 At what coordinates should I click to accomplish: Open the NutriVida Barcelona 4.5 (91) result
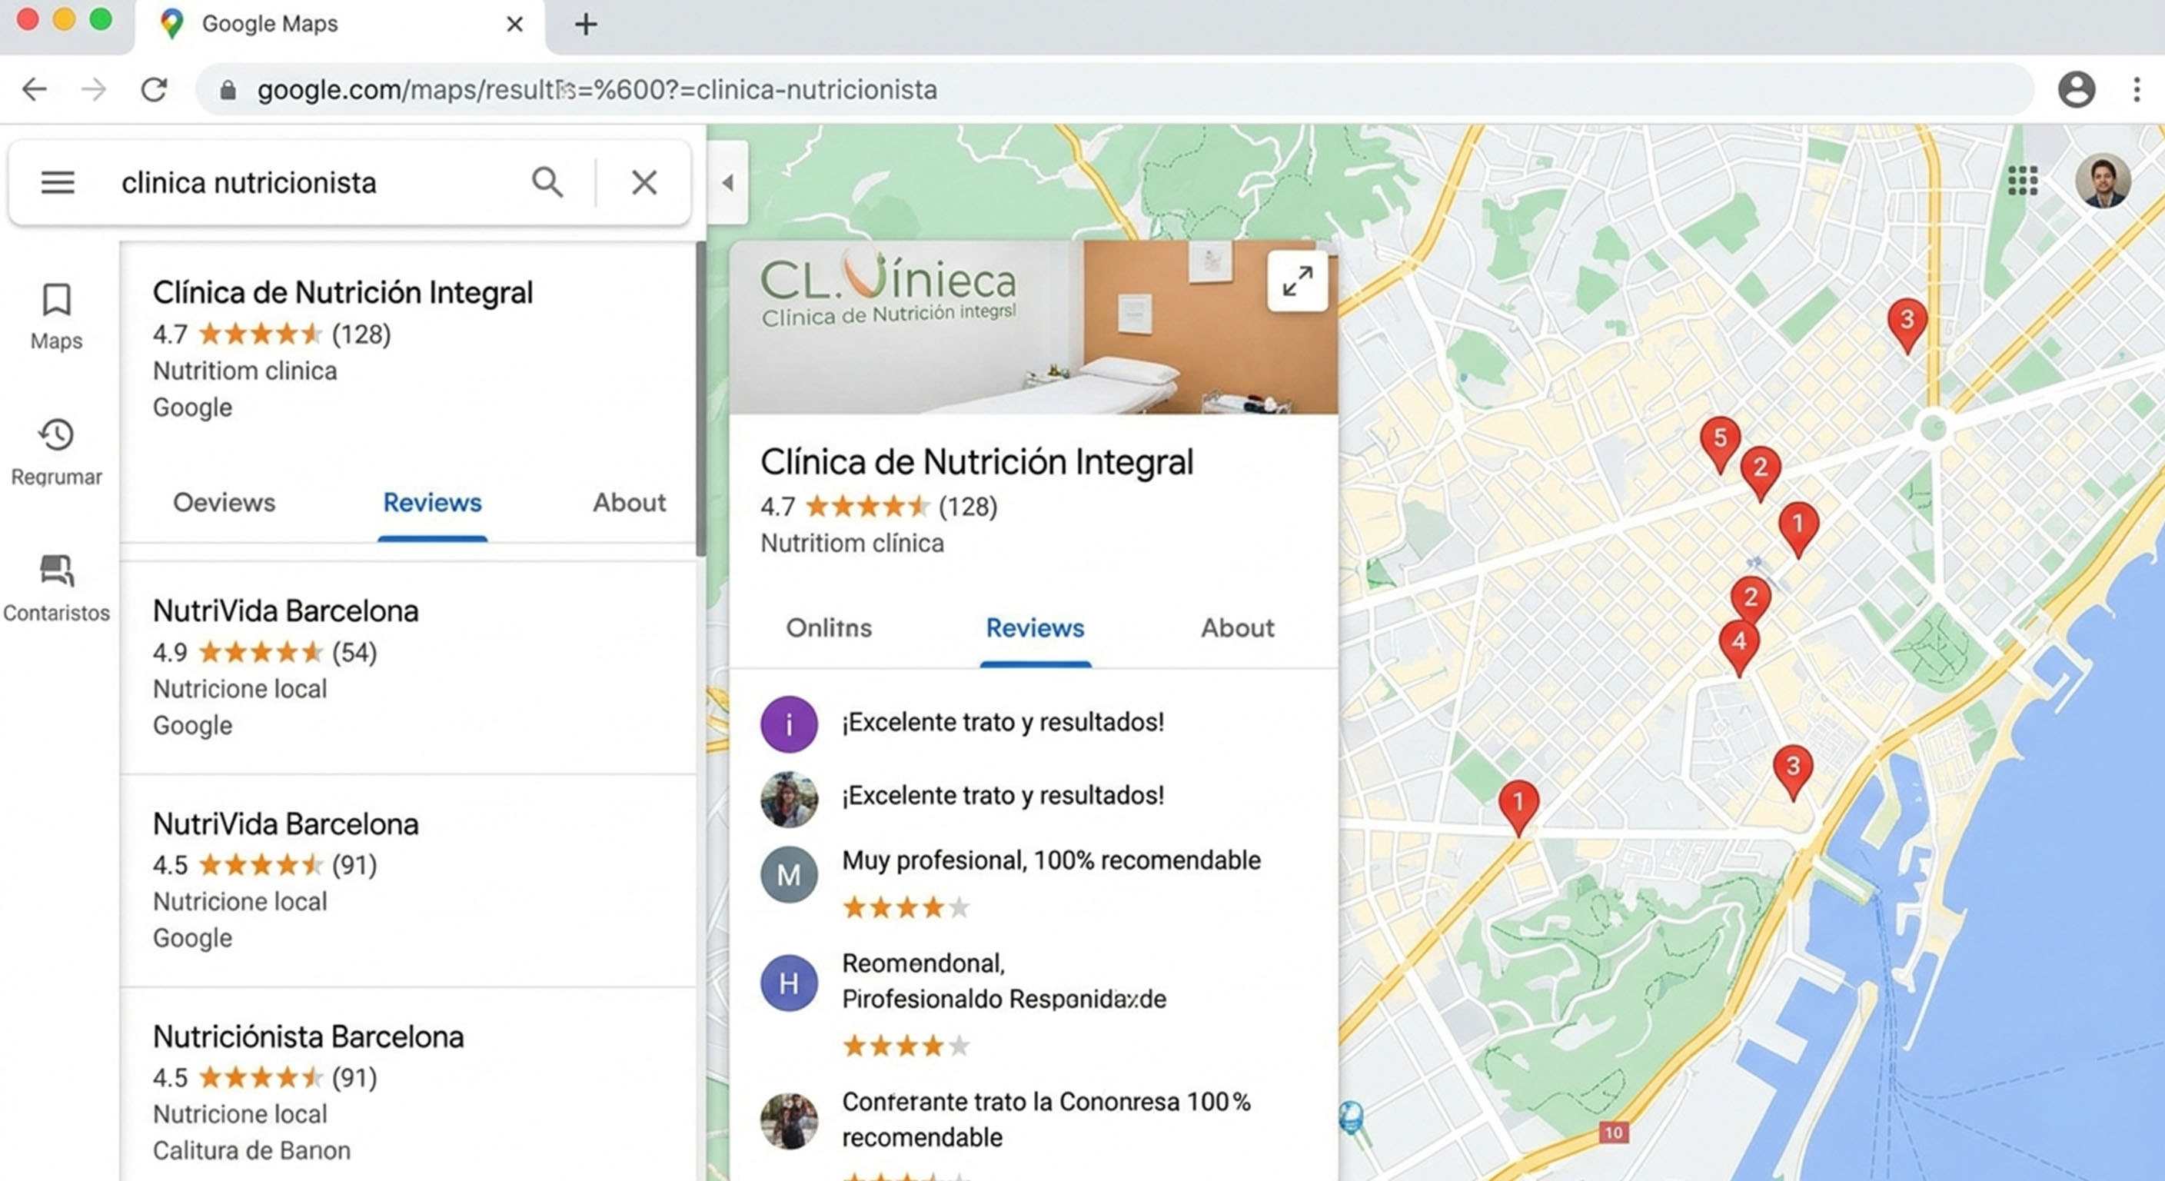(x=408, y=880)
